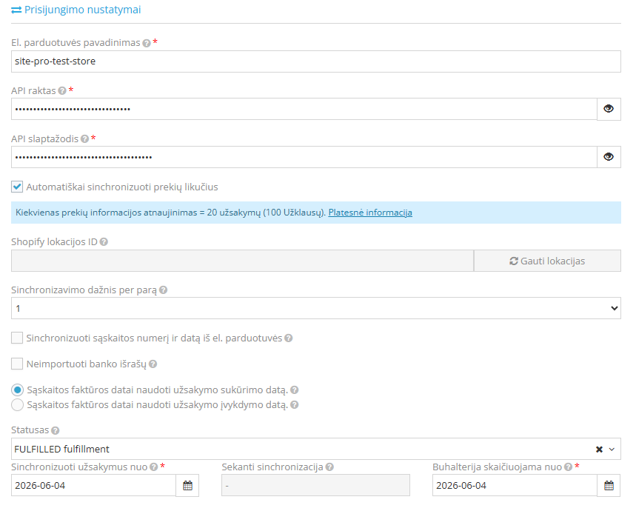Click help icon beside Sinchronizavimo dažnis per parą

point(163,290)
